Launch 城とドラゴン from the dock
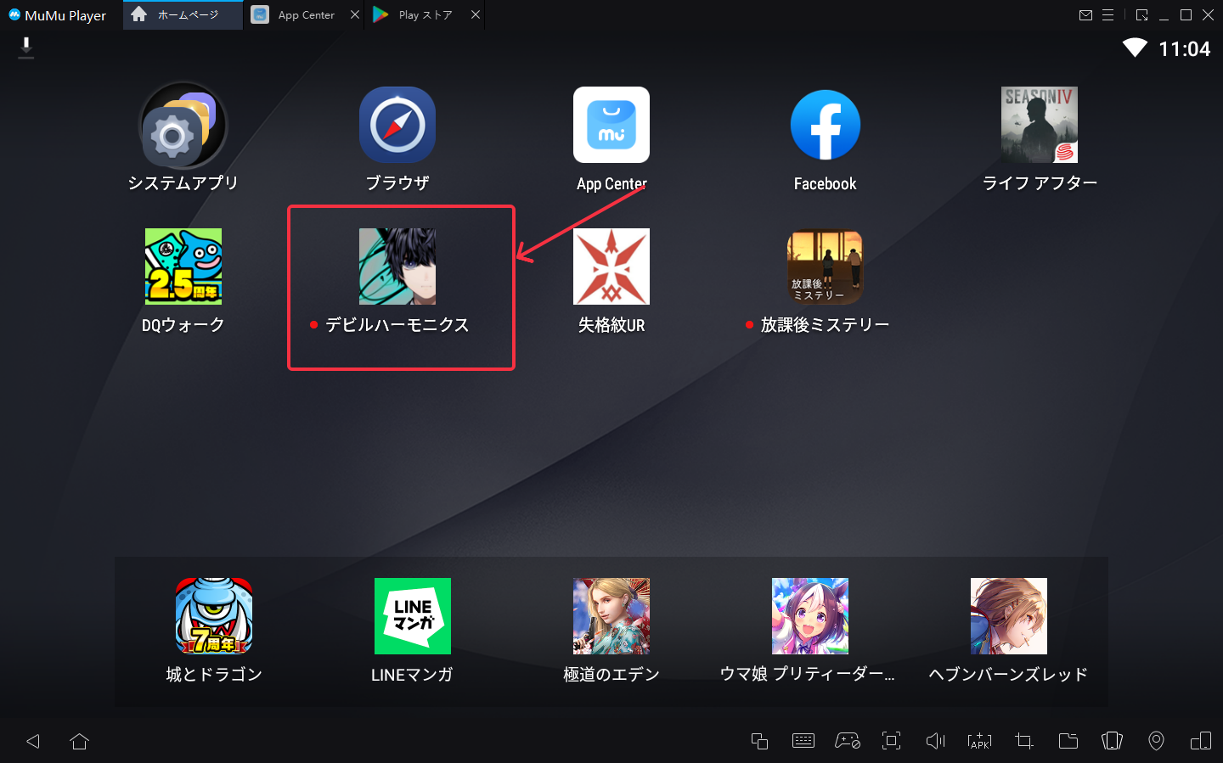The width and height of the screenshot is (1223, 763). (214, 616)
